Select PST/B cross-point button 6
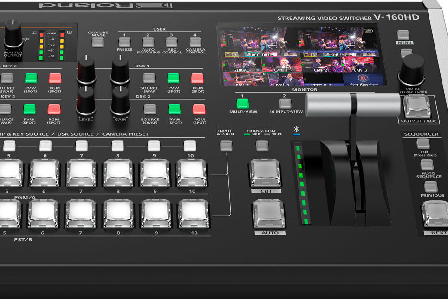Viewport: 448px width, 299px height. 43,214
